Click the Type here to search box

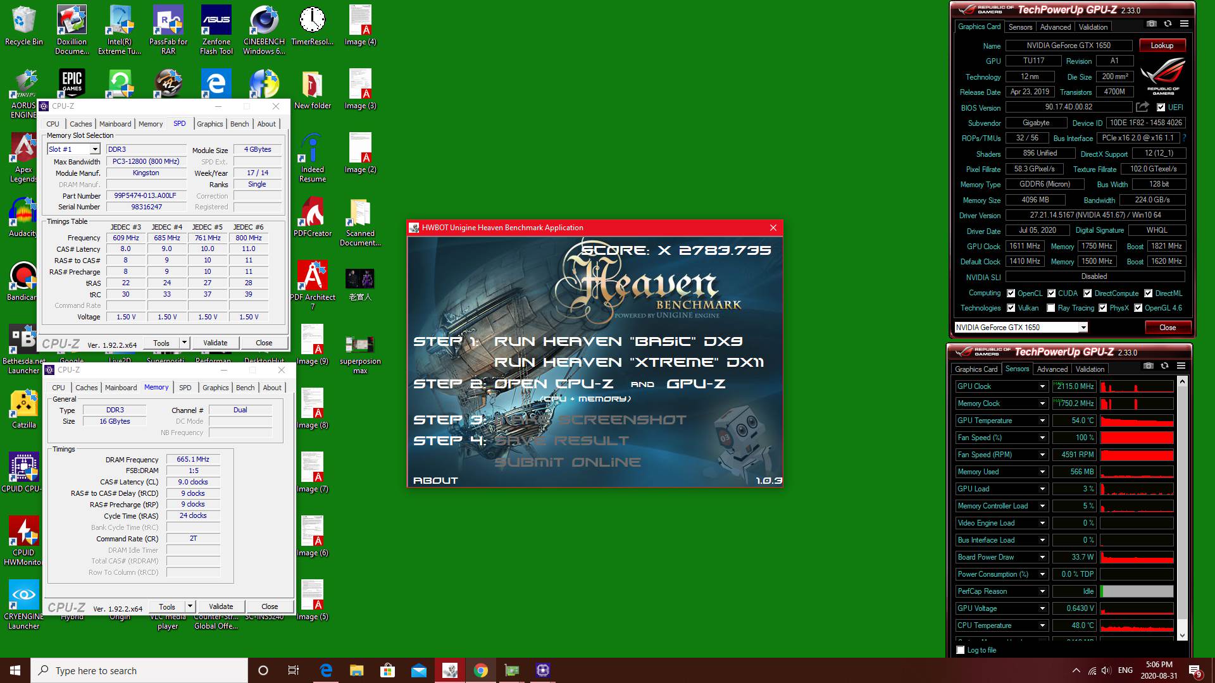(x=139, y=670)
